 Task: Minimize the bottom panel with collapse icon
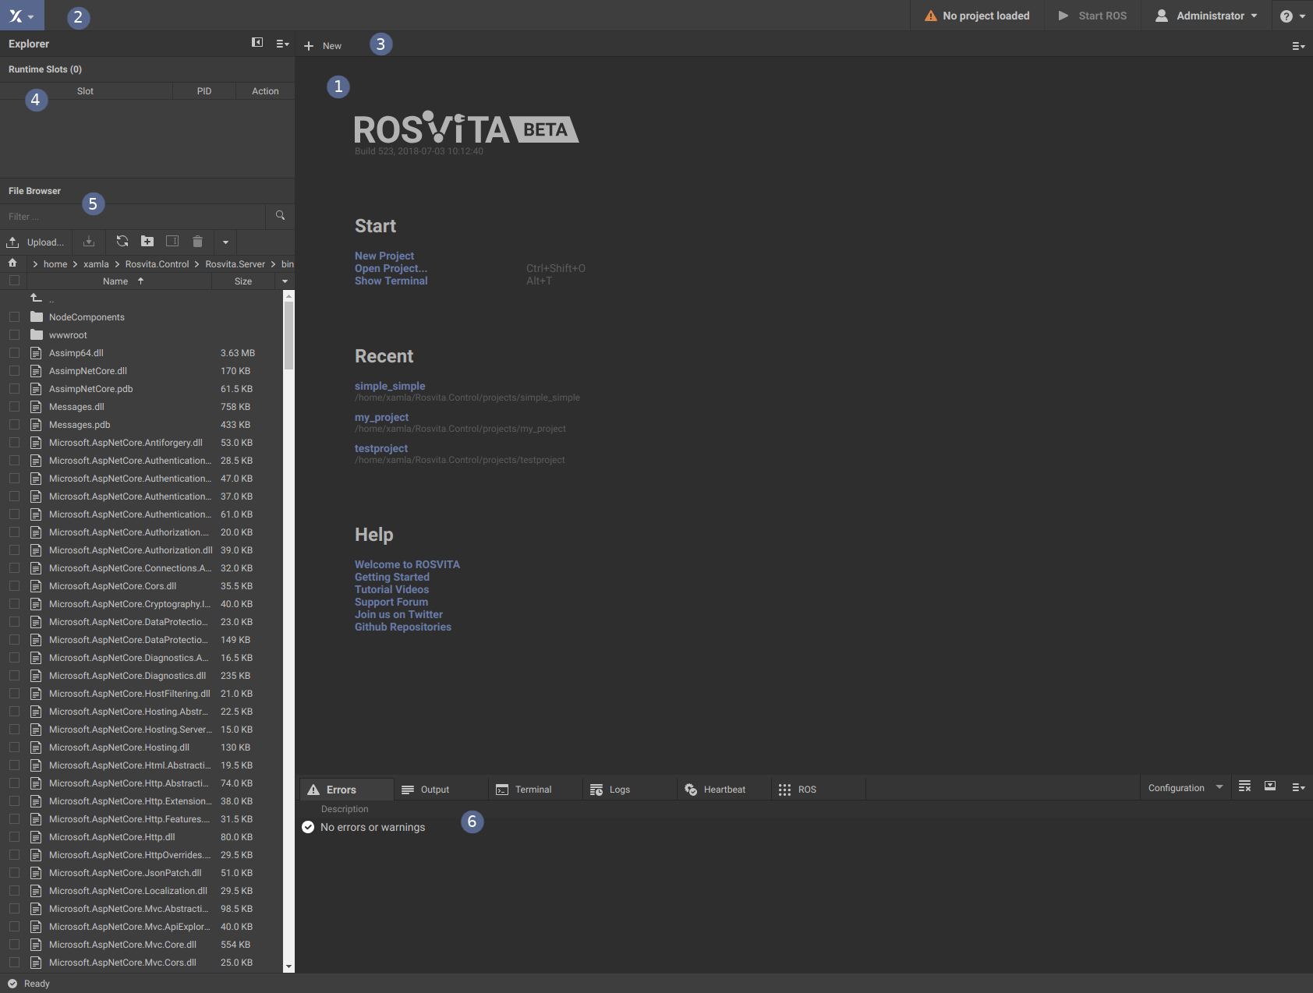[x=1270, y=786]
